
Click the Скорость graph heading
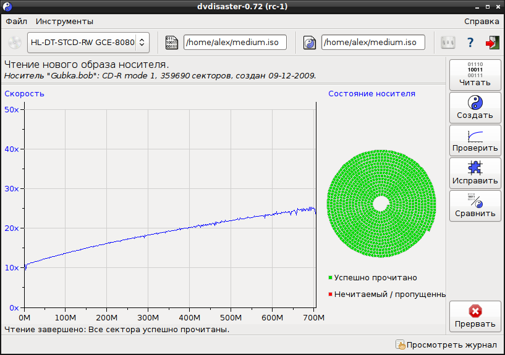tap(25, 94)
